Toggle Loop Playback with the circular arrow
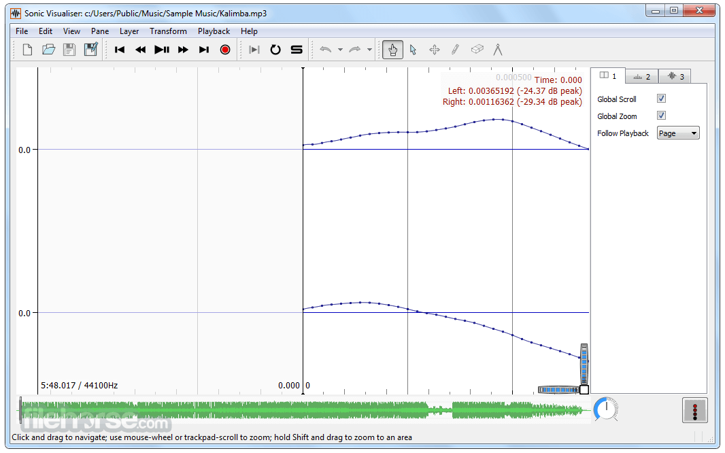 click(x=275, y=50)
